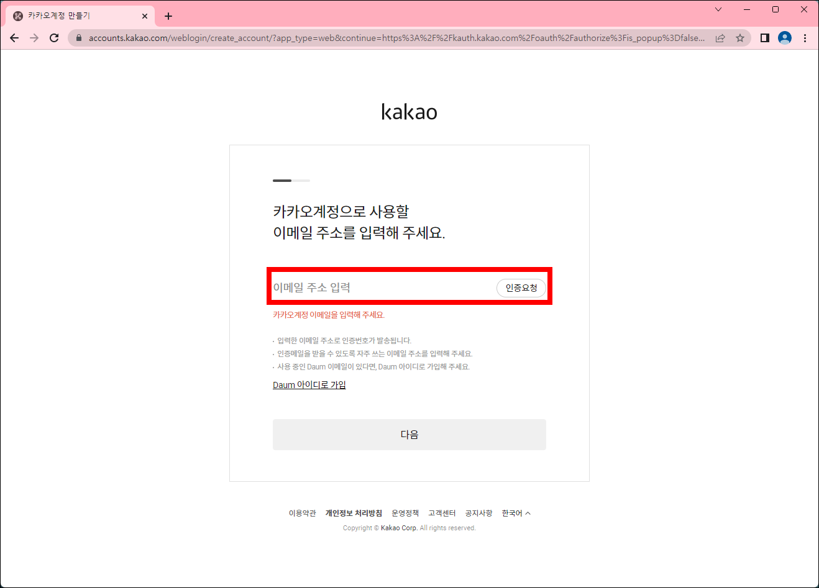Open the Chrome profile avatar menu
This screenshot has height=588, width=819.
tap(785, 38)
